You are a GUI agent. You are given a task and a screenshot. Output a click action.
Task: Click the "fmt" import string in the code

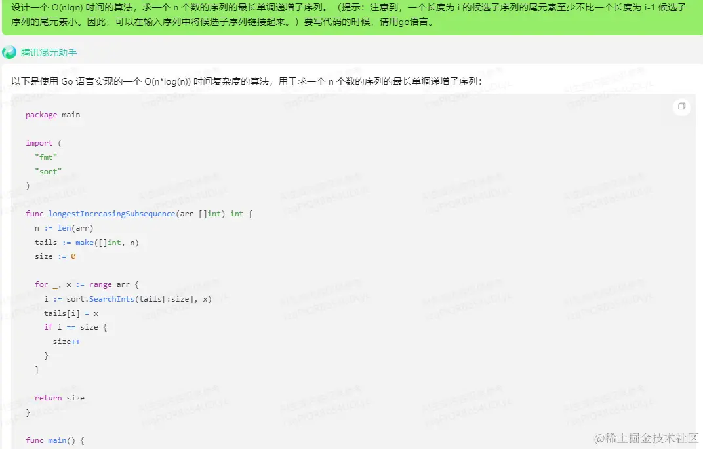(45, 157)
